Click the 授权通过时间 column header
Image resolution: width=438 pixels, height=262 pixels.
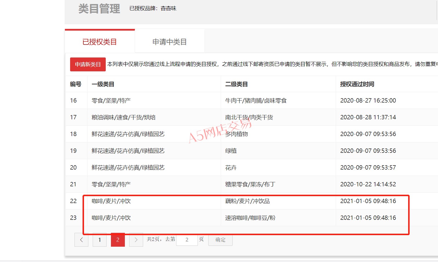pos(357,84)
